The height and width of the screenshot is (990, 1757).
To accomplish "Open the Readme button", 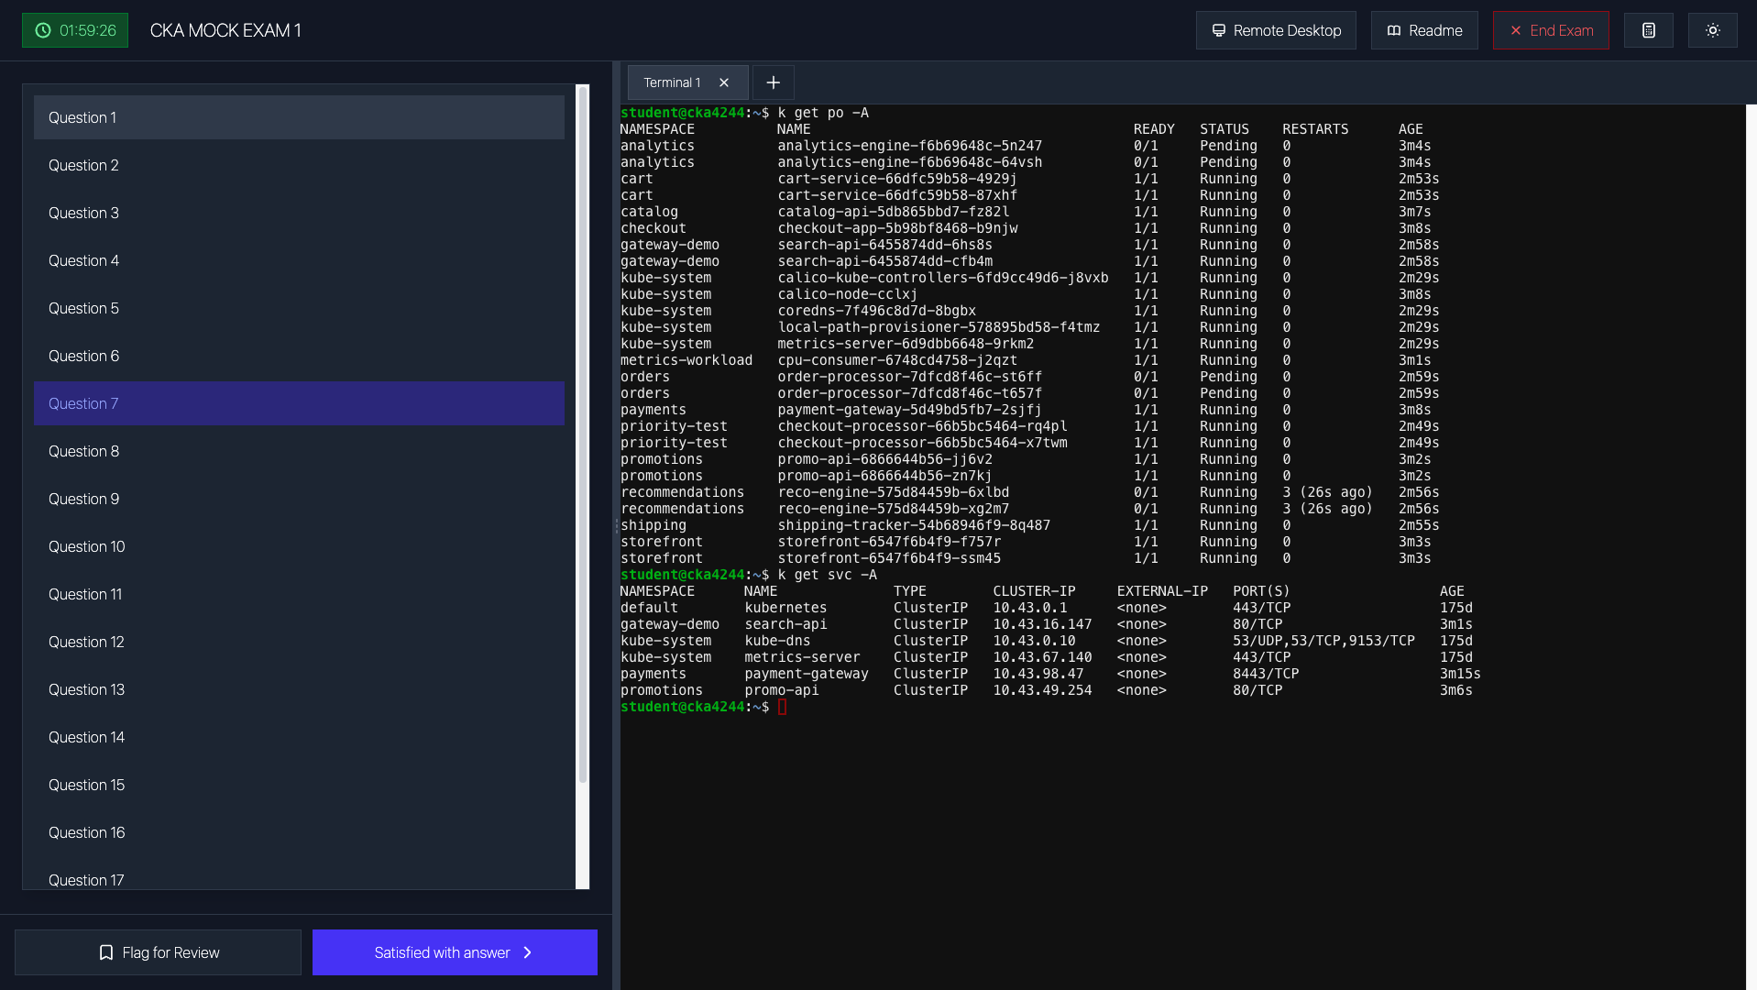I will (1423, 30).
